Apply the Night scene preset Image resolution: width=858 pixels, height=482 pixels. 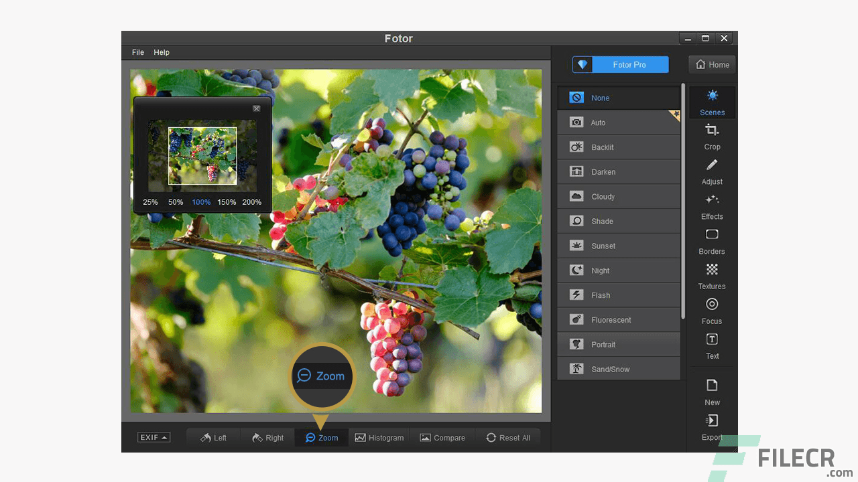[x=618, y=270]
